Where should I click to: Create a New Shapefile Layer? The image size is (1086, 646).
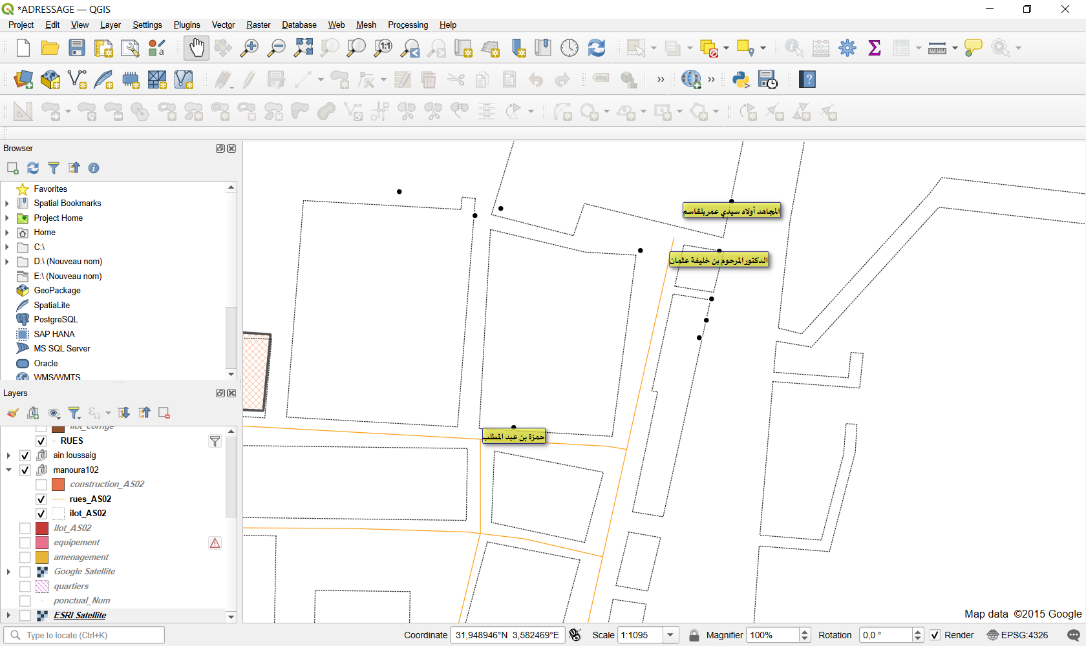pos(77,79)
